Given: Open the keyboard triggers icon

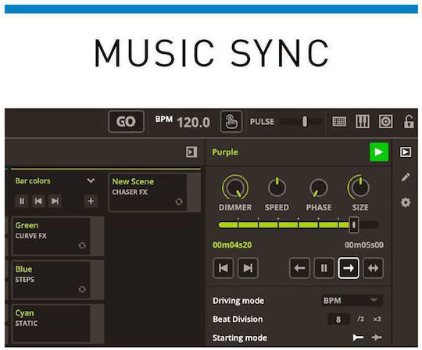Looking at the screenshot, I should [339, 122].
